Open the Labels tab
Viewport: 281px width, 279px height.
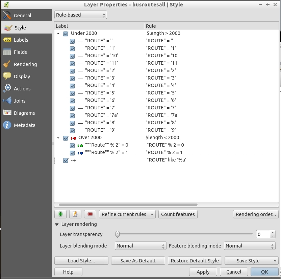[27, 40]
